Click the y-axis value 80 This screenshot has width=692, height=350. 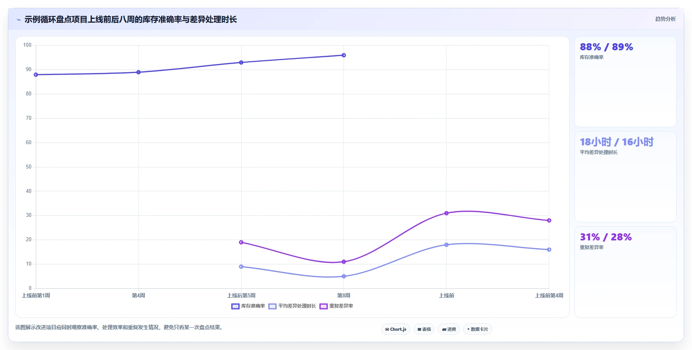click(x=29, y=94)
